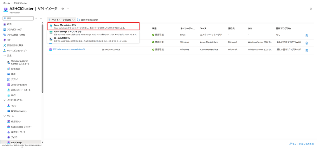Choose Azure Storage アカウントから option

pyautogui.click(x=94, y=33)
